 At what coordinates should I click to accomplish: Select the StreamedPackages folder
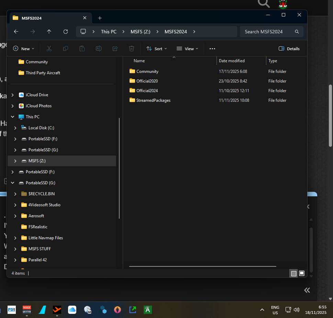coord(153,100)
